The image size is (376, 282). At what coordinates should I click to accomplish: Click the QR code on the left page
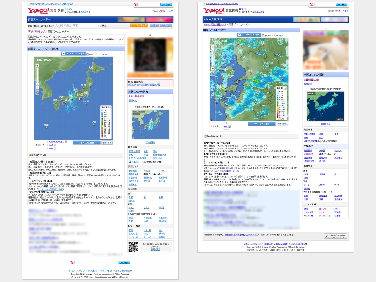tap(133, 247)
